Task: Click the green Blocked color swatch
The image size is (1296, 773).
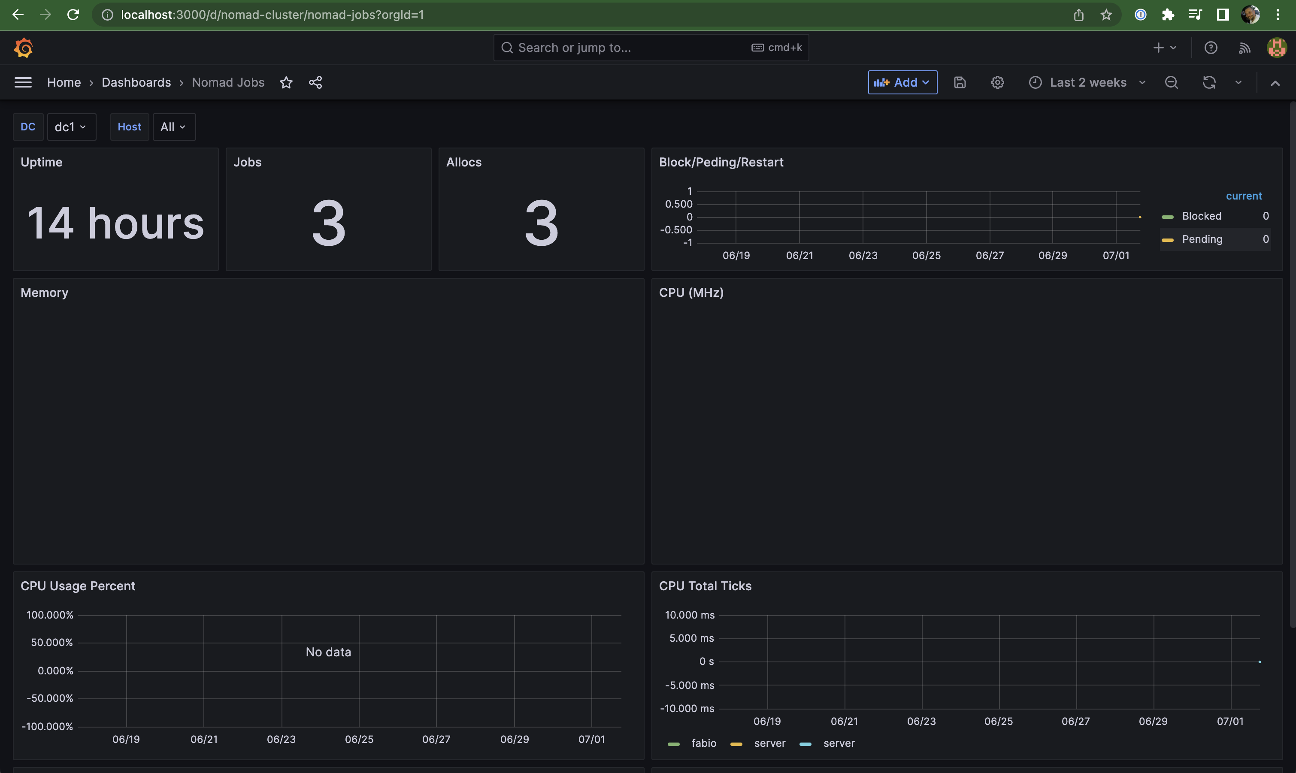Action: 1168,217
